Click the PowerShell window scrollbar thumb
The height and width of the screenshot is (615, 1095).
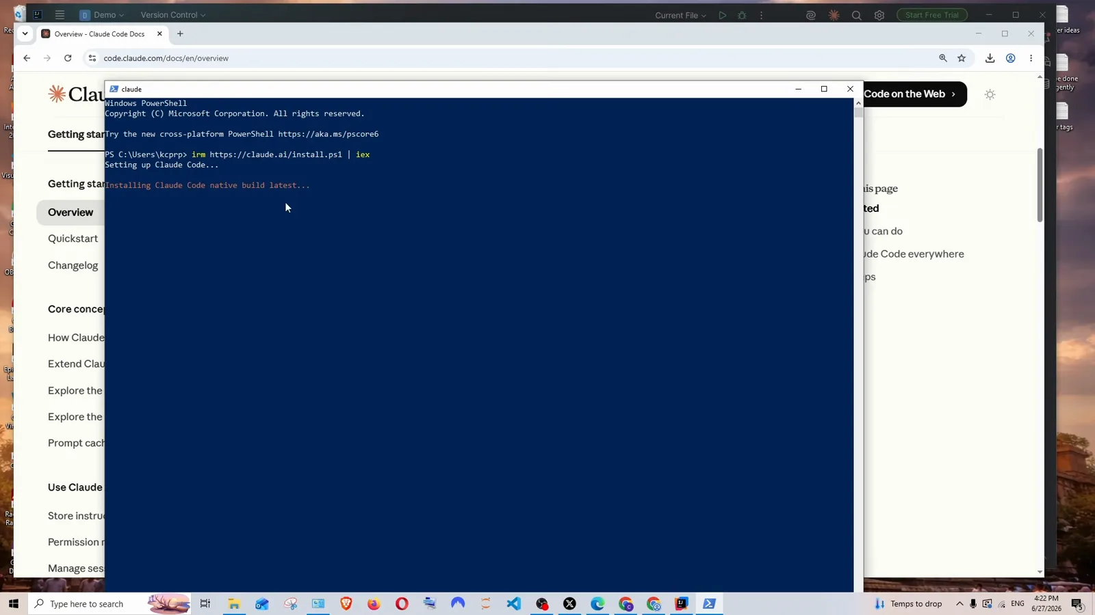point(858,112)
